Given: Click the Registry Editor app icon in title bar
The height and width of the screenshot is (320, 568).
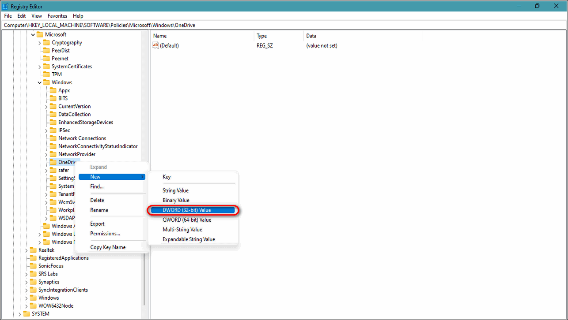Looking at the screenshot, I should click(x=5, y=6).
